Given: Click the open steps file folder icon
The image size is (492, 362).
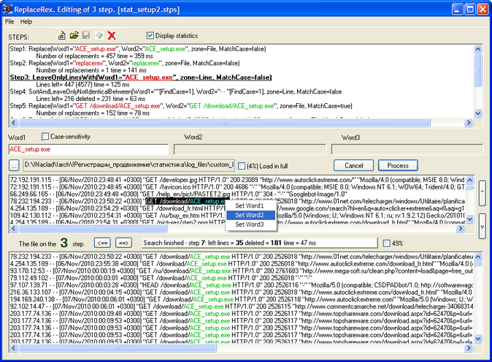Looking at the screenshot, I should [74, 35].
